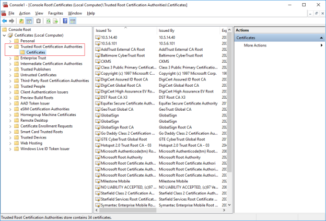
Task: Expand the Personal folder node
Action: click(x=10, y=41)
